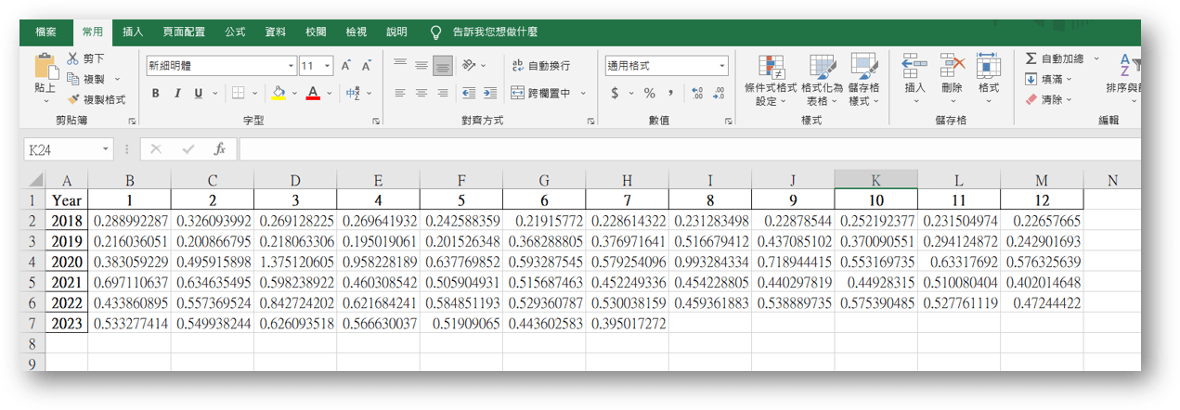Viewport: 1180px width, 410px height.
Task: Open Cell Styles (儲存格樣式)
Action: click(864, 80)
